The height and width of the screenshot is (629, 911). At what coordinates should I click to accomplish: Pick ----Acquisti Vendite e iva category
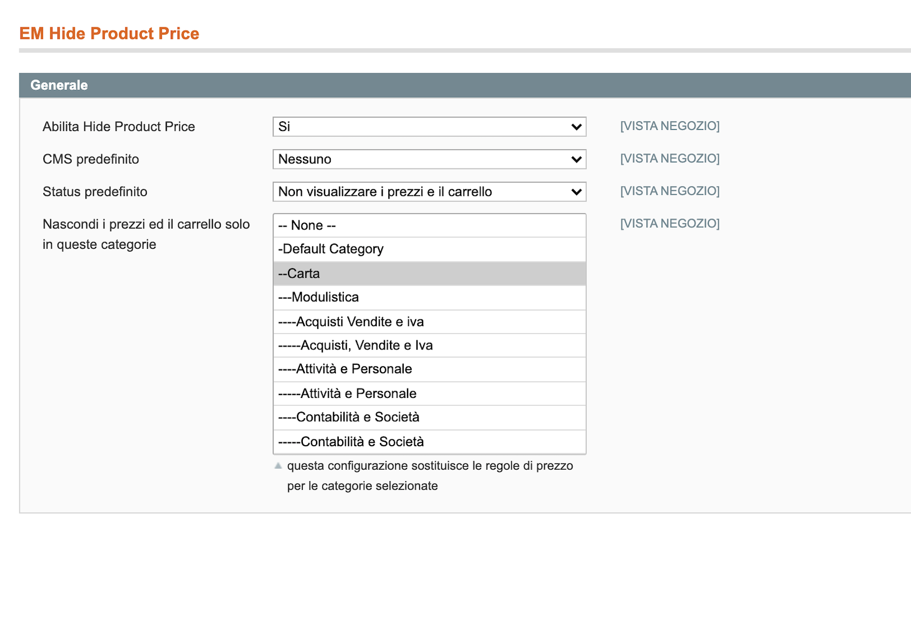click(429, 322)
